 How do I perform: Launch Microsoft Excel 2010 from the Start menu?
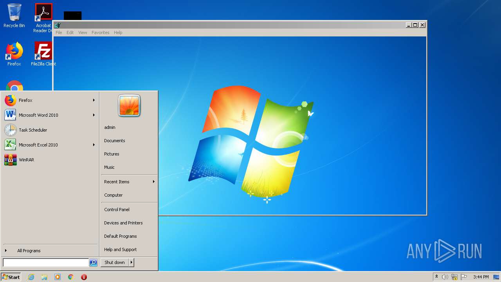[x=50, y=145]
